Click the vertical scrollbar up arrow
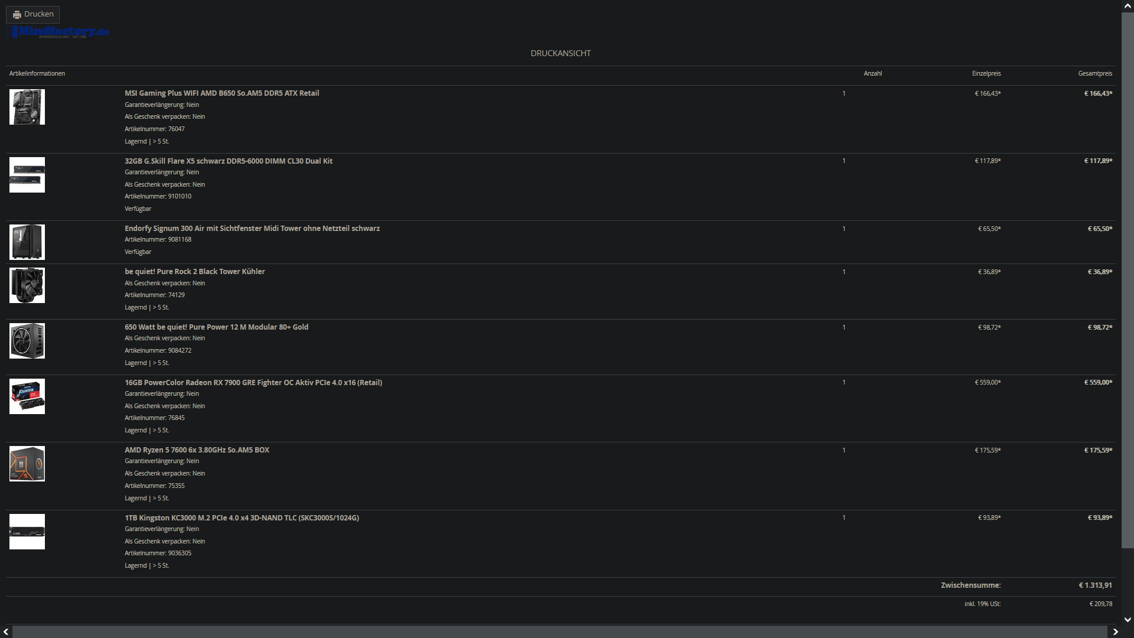 [1128, 6]
